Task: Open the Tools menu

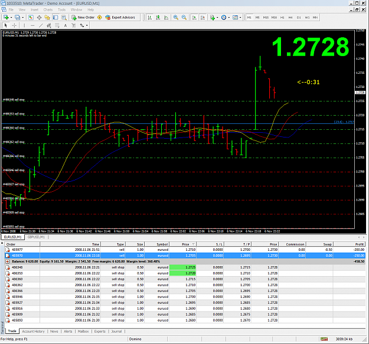Action: [61, 9]
